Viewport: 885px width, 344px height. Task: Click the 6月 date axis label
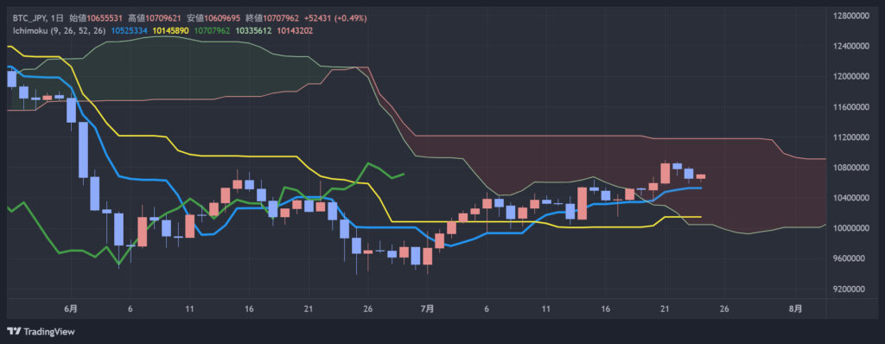[71, 309]
